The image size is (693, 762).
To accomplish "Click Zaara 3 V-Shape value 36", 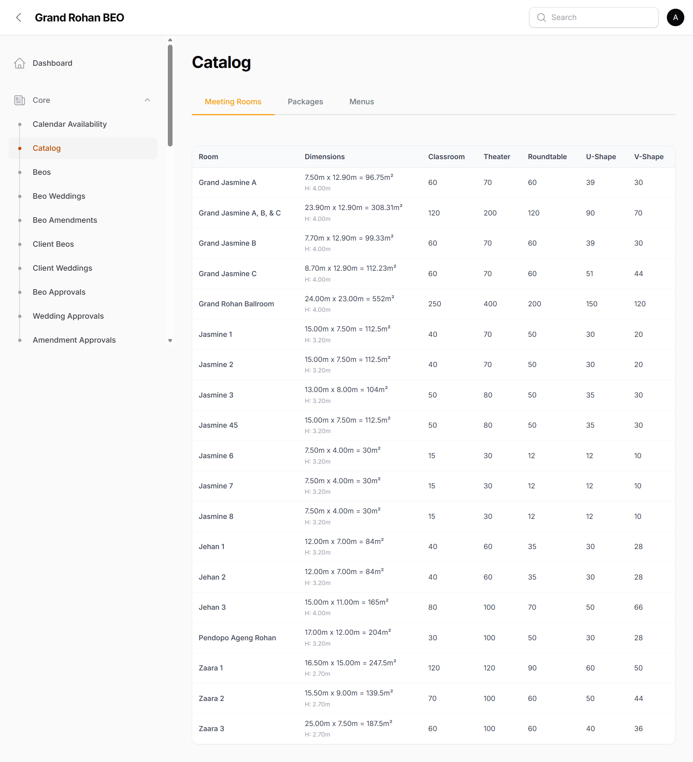I will tap(638, 729).
